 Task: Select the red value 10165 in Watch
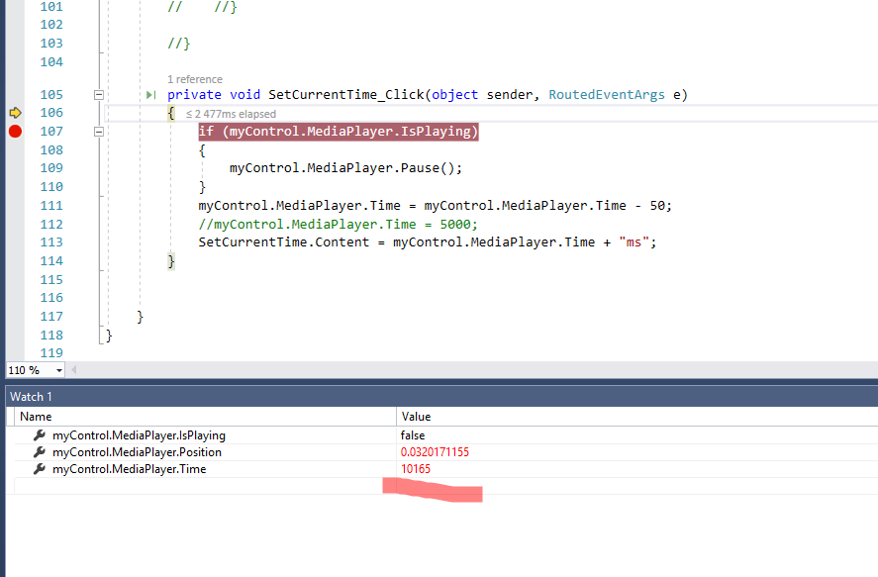(x=415, y=469)
